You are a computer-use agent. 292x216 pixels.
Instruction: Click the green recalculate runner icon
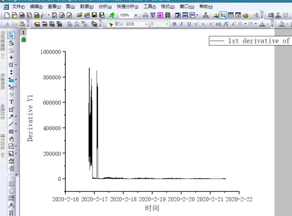tap(112, 15)
